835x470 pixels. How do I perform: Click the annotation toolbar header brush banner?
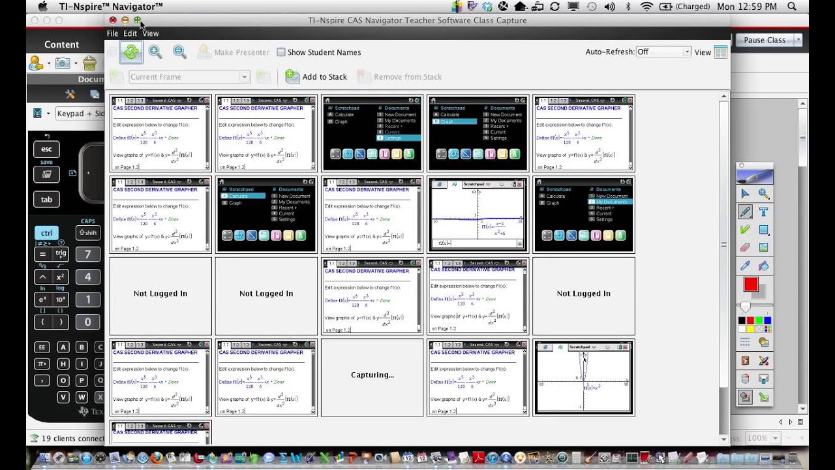[755, 176]
